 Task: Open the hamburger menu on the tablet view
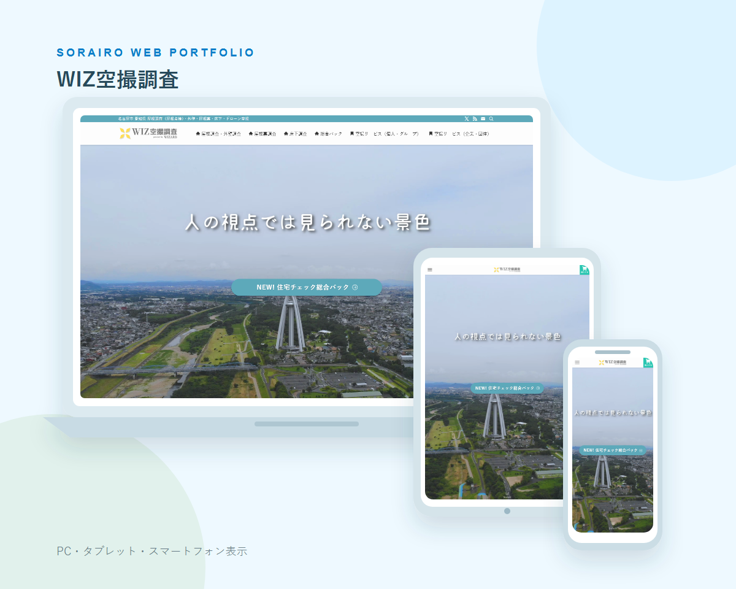[430, 269]
